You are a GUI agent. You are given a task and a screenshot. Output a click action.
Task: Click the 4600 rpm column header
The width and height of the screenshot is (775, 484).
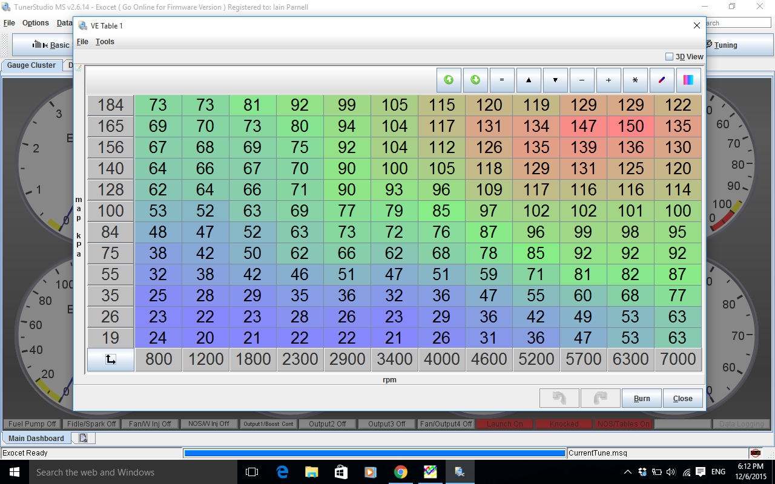pyautogui.click(x=489, y=359)
